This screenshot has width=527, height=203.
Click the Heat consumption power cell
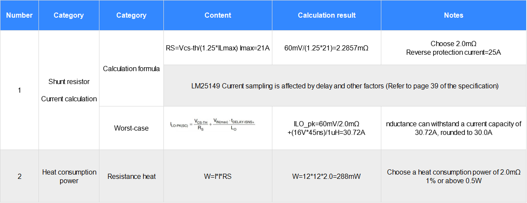click(x=69, y=176)
